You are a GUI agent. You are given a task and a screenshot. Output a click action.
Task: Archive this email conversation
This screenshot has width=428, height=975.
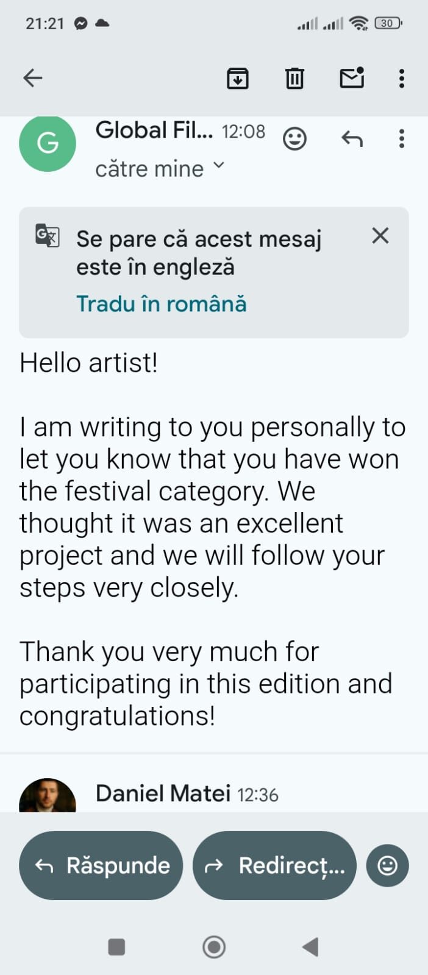pos(237,79)
